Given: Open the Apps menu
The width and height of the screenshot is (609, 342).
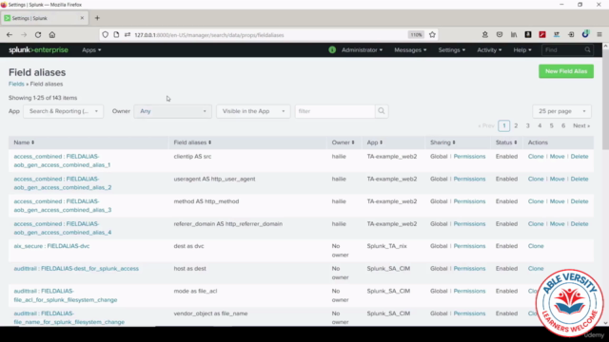Looking at the screenshot, I should (x=91, y=50).
